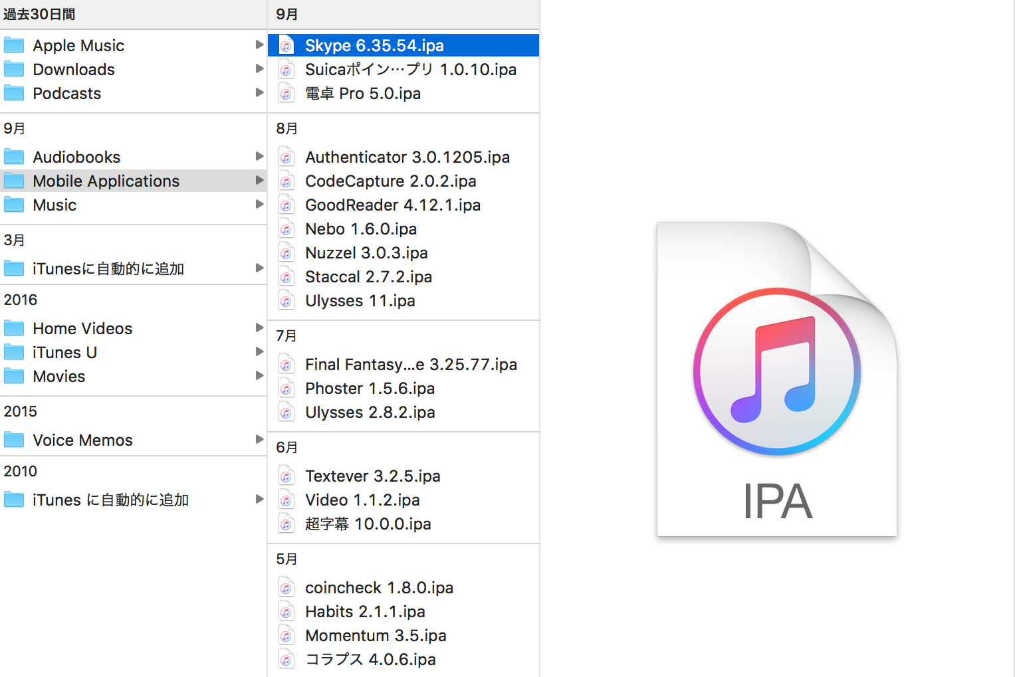Click the Nuzzel 3.0.3.ipa file icon
This screenshot has width=1015, height=677.
coord(286,252)
